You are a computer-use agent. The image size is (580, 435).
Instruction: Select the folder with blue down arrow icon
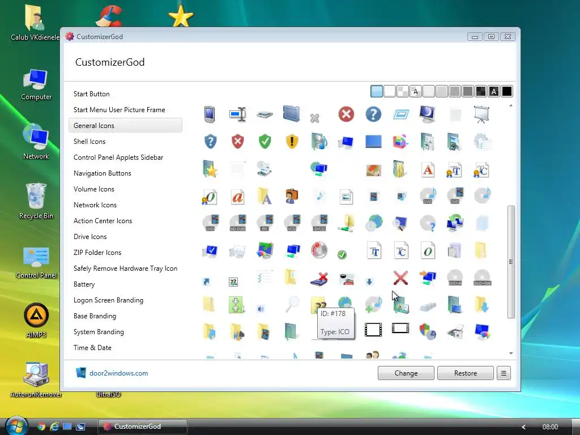click(481, 304)
